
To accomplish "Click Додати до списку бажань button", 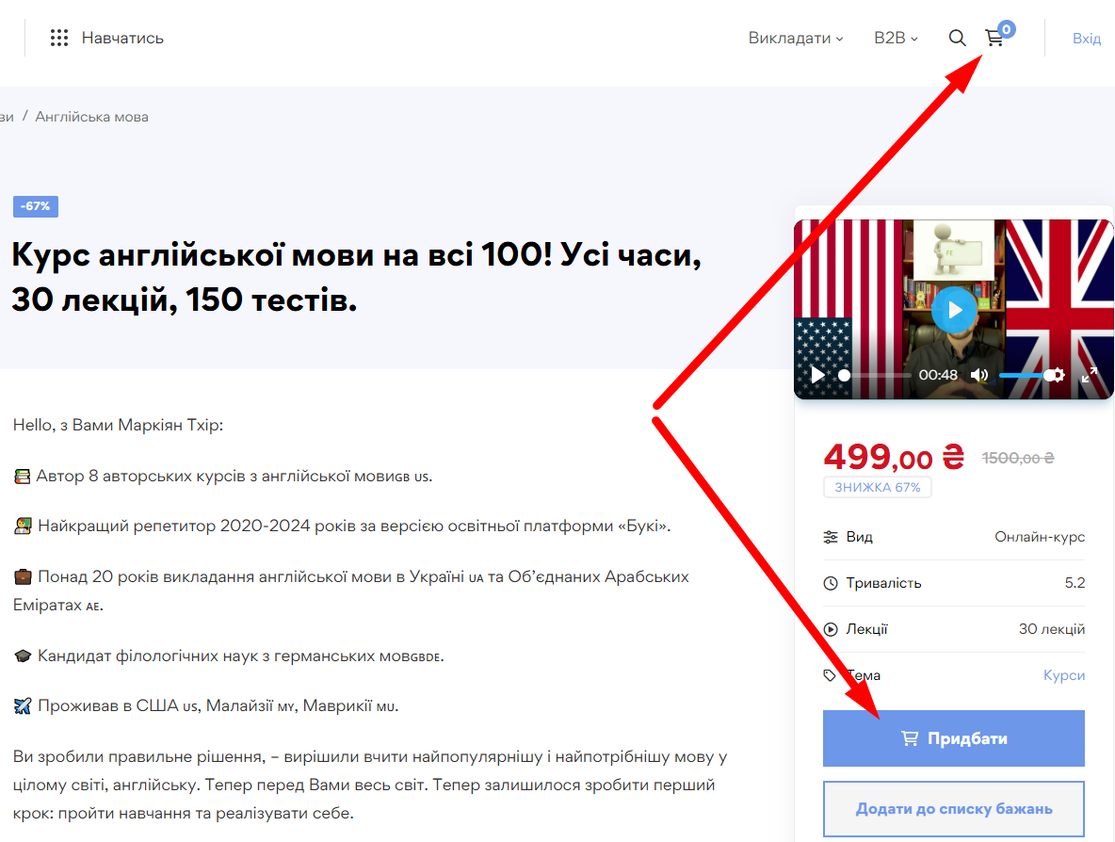I will tap(953, 809).
